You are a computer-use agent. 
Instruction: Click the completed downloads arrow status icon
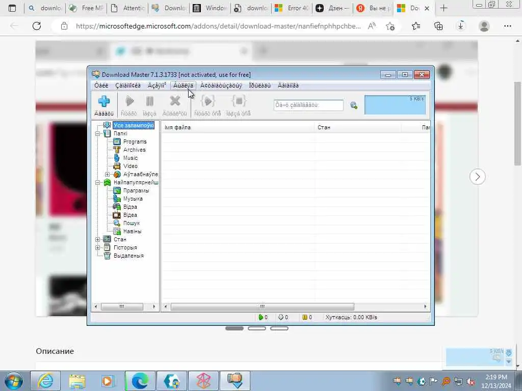(281, 317)
